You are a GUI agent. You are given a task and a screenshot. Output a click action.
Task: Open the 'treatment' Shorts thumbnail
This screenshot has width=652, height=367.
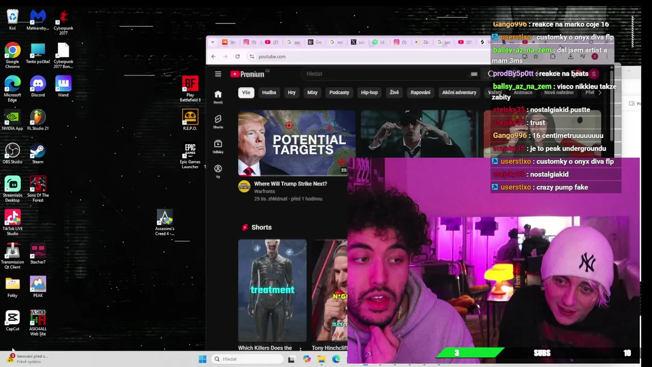[272, 290]
